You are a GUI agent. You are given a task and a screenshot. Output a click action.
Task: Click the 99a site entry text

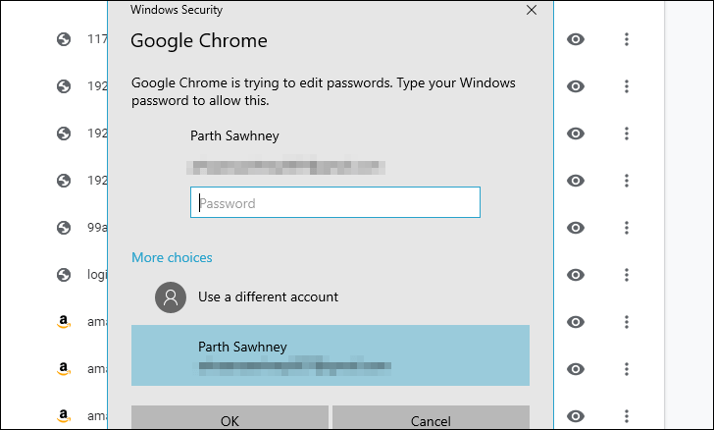coord(97,228)
